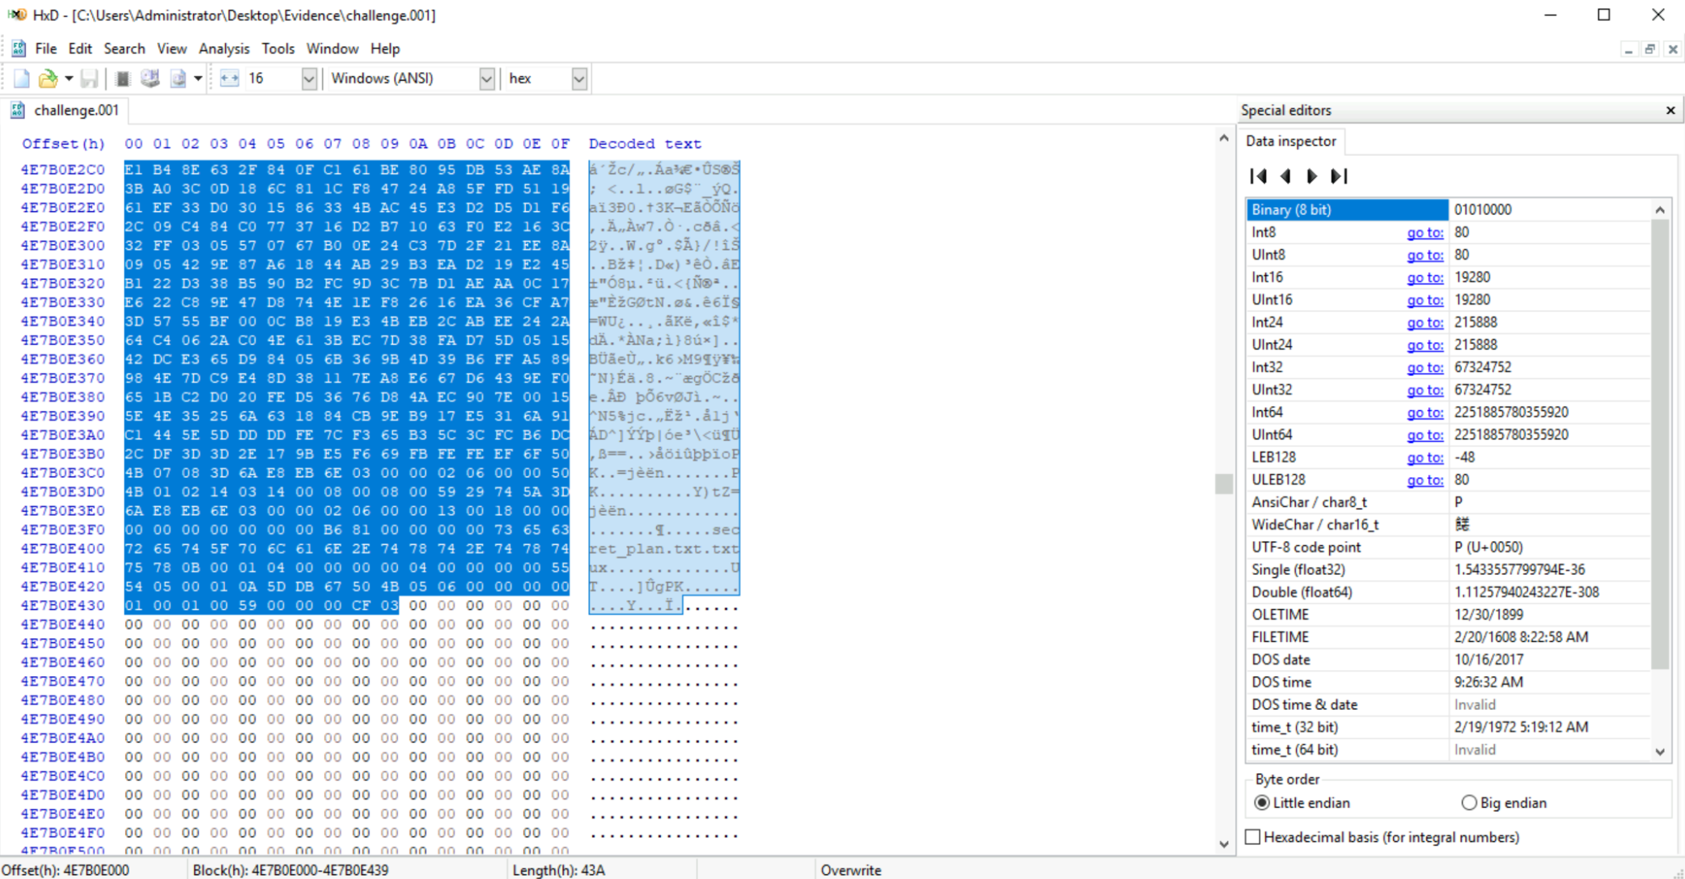Click the Open file folder icon
The height and width of the screenshot is (879, 1685).
click(48, 78)
